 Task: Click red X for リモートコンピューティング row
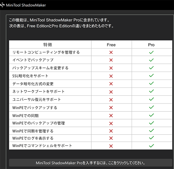111,52
